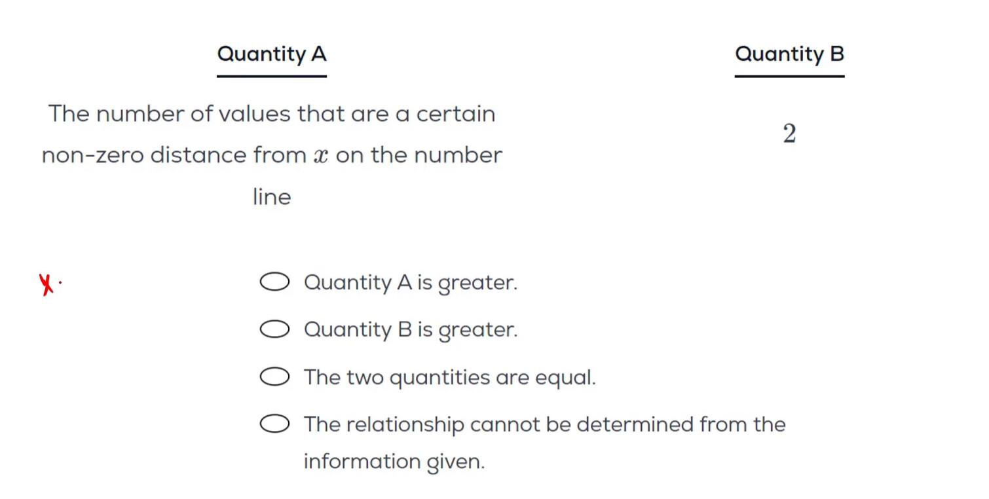
Task: Select the "Quantity A is greater" radio button
Action: tap(274, 282)
